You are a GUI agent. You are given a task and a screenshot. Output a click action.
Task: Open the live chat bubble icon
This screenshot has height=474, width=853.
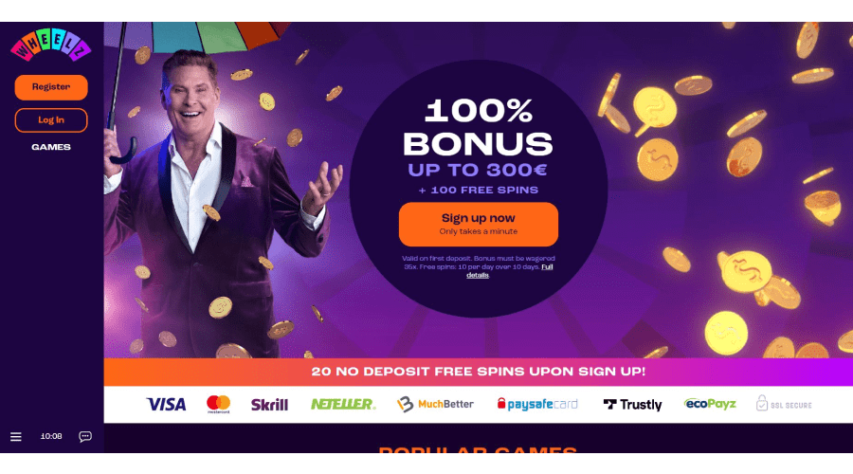[85, 436]
